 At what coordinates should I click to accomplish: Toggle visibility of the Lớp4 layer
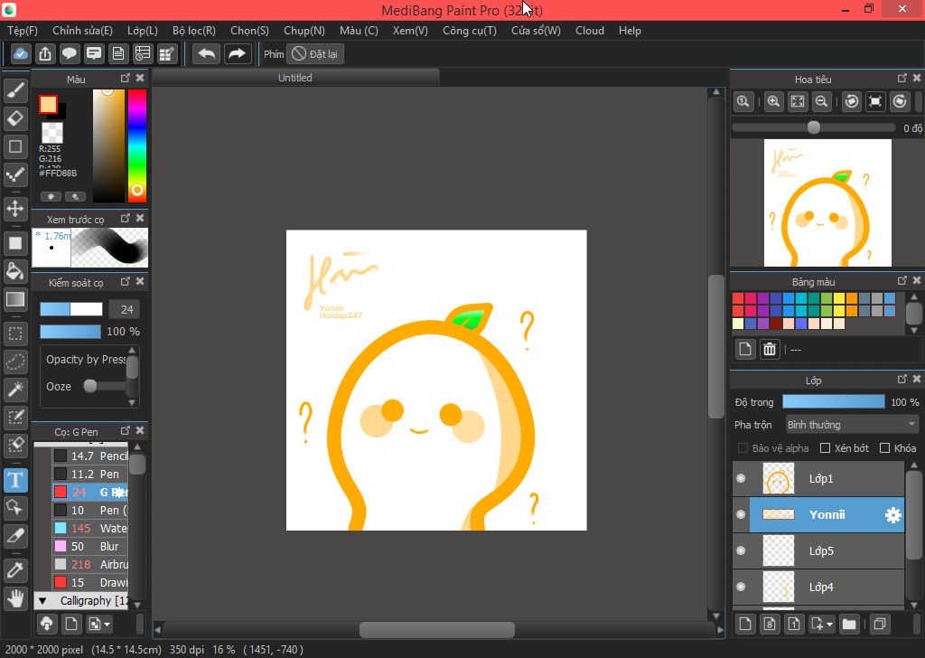(741, 587)
